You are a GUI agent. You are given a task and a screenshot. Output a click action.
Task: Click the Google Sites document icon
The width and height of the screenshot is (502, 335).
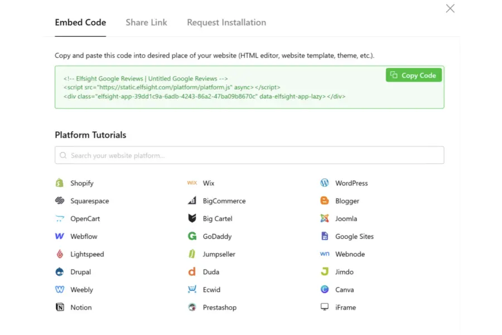[x=325, y=236]
